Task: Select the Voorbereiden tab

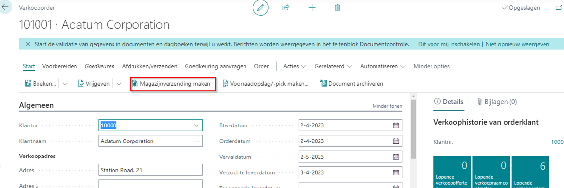Action: tap(60, 66)
